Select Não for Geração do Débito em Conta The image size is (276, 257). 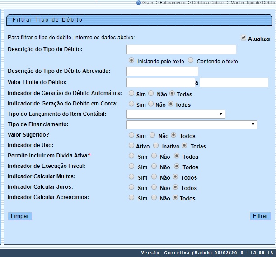point(151,104)
